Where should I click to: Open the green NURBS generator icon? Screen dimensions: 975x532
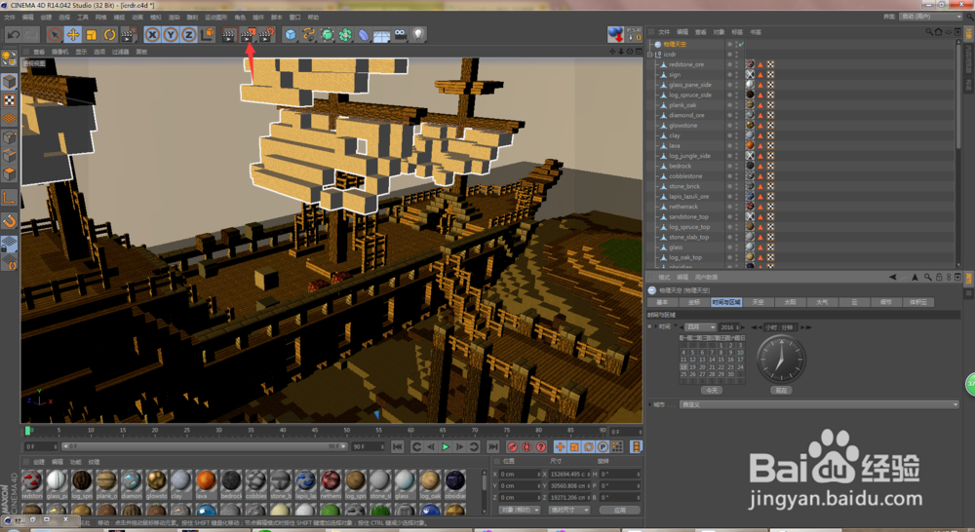click(x=327, y=35)
